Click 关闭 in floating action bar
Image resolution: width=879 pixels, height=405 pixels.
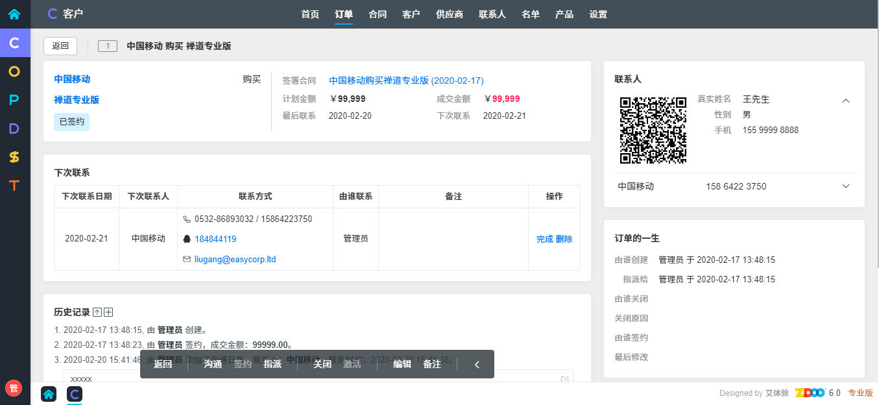[322, 365]
